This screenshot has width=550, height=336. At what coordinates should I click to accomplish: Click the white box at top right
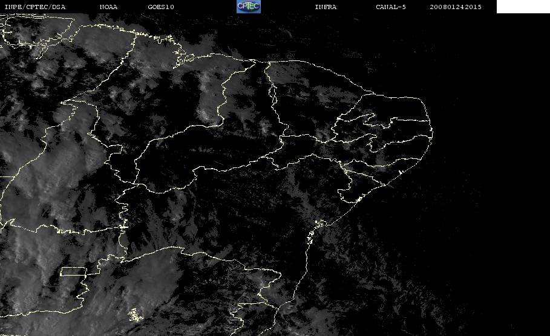tap(523, 6)
